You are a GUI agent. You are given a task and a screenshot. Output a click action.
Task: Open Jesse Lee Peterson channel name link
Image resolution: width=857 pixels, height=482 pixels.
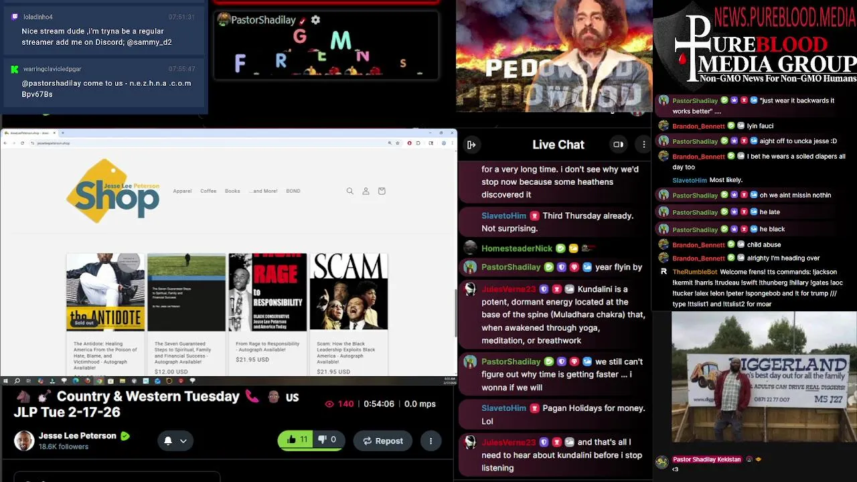78,436
